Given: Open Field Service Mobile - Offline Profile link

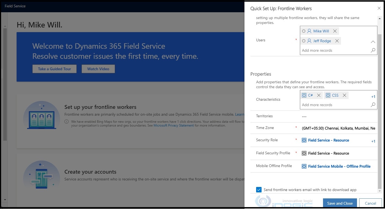Looking at the screenshot, I should [x=339, y=166].
